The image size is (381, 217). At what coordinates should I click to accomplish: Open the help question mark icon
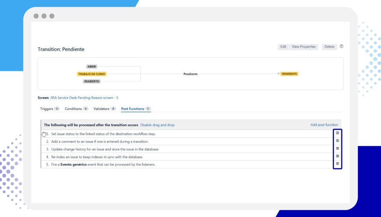coord(341,46)
